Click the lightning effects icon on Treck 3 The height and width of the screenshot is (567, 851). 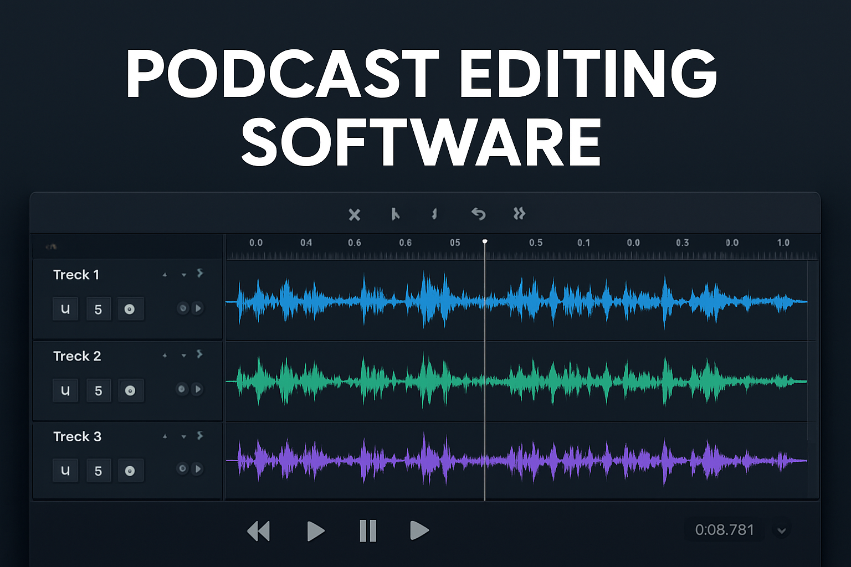coord(200,435)
